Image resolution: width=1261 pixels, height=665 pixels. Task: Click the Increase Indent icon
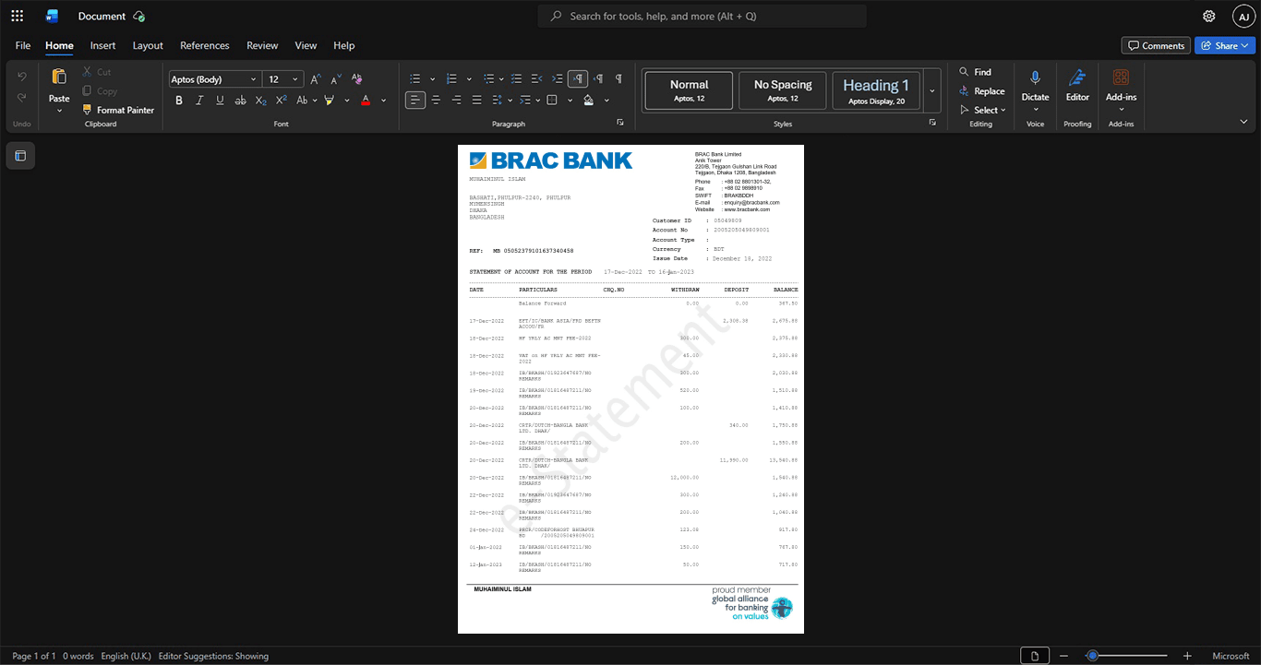click(558, 79)
